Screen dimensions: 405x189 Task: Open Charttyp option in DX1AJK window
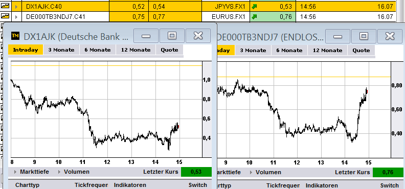pyautogui.click(x=27, y=185)
